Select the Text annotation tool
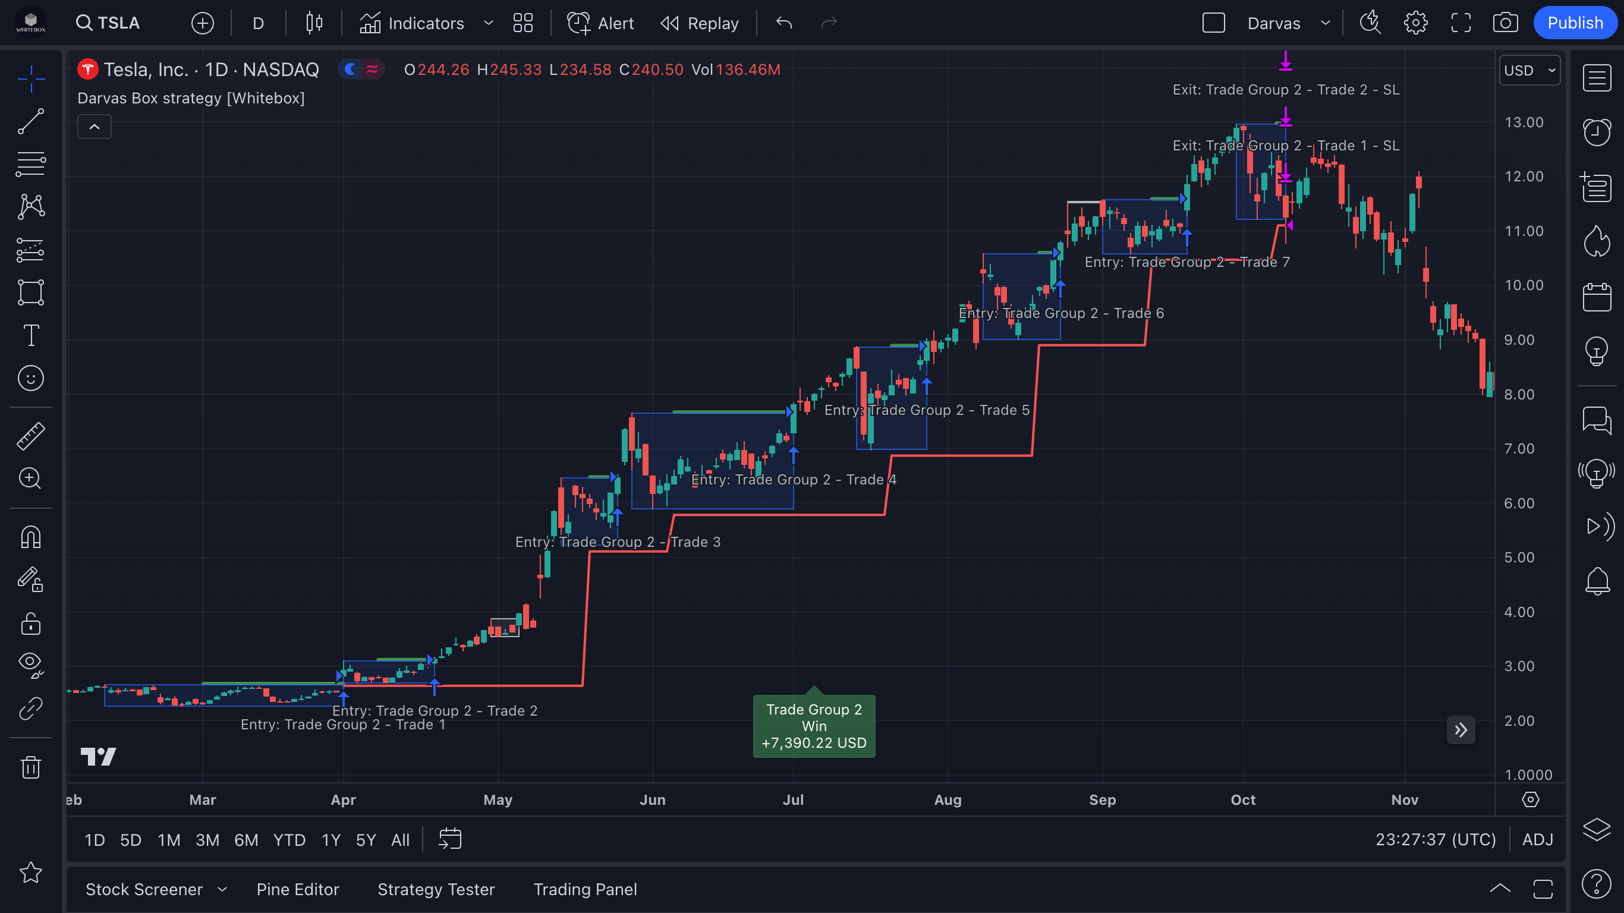This screenshot has height=913, width=1624. point(30,335)
